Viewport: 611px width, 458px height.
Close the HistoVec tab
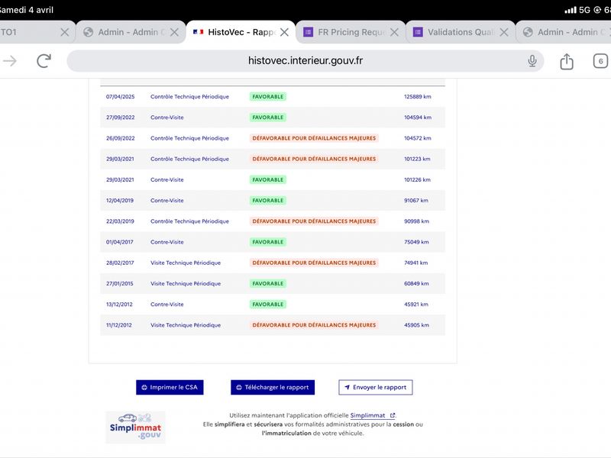point(284,32)
